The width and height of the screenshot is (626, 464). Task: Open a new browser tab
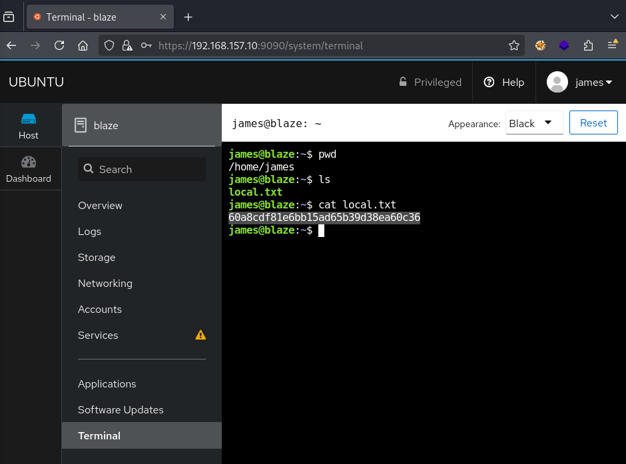pyautogui.click(x=188, y=17)
